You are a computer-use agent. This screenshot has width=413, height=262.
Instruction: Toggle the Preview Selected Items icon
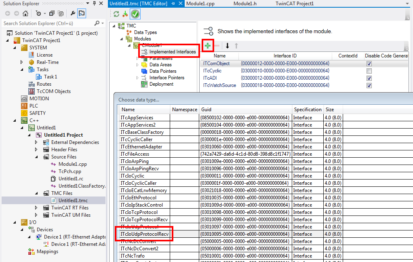(82, 13)
